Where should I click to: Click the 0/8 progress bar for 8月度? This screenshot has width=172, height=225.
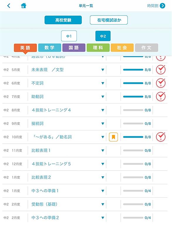pyautogui.click(x=133, y=110)
